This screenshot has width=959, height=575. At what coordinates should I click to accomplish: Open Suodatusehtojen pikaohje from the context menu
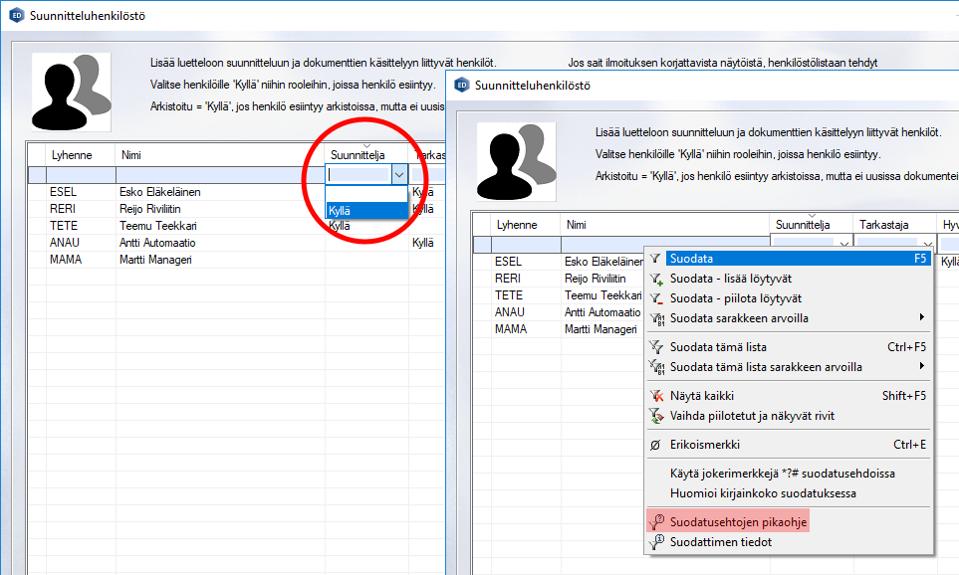click(x=736, y=522)
